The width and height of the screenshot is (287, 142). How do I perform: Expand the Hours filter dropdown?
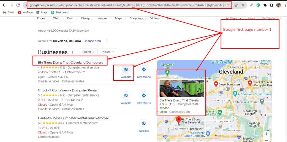click(x=108, y=52)
